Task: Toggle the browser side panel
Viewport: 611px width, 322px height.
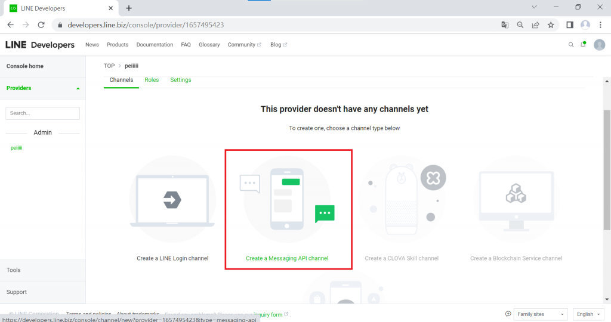Action: 570,25
